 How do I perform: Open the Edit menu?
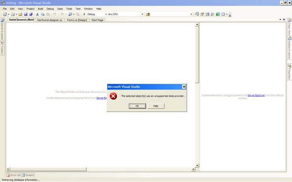click(x=12, y=9)
